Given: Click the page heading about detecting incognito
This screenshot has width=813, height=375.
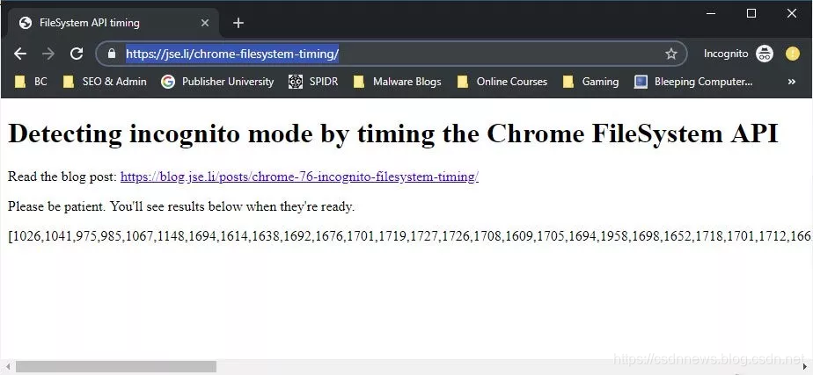Looking at the screenshot, I should [393, 133].
